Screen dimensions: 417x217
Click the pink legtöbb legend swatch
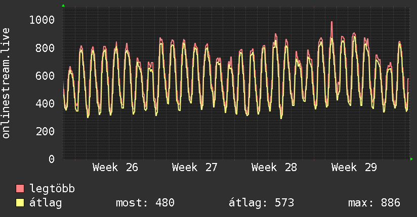(20, 189)
